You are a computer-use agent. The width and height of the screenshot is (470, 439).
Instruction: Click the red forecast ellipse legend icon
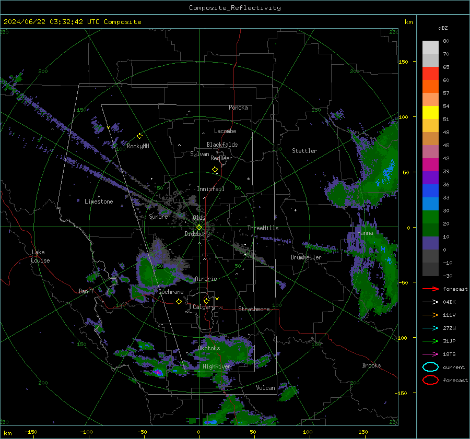pyautogui.click(x=430, y=380)
